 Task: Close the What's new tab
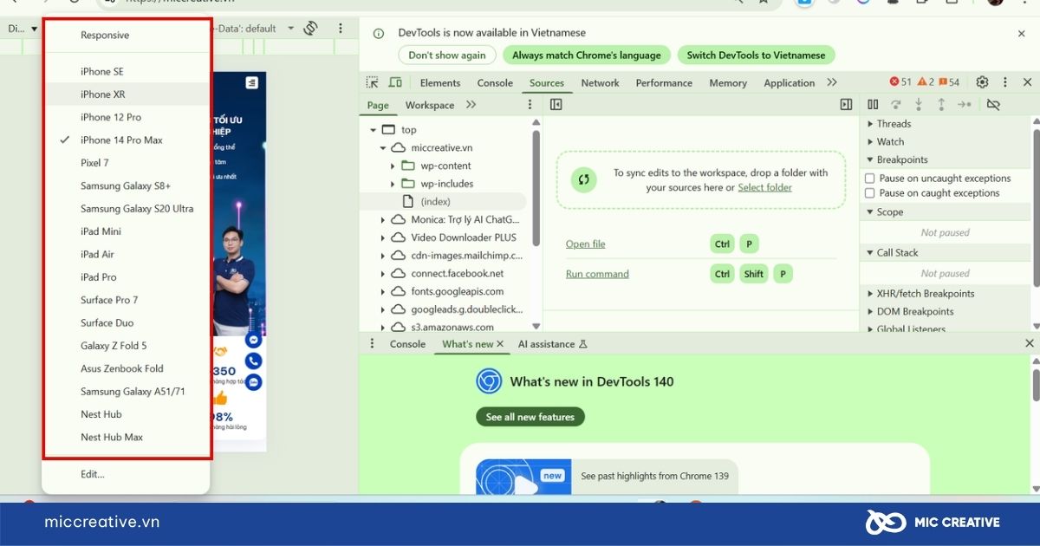pyautogui.click(x=500, y=344)
